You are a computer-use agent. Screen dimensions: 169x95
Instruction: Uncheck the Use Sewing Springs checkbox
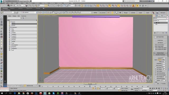click(x=156, y=73)
